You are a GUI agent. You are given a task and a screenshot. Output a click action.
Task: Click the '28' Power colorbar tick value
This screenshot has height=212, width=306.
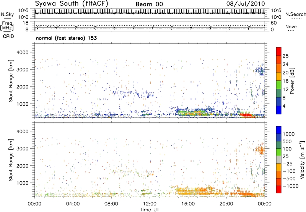[x=285, y=56]
